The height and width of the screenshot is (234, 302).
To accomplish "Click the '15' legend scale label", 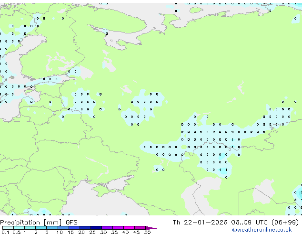I will [x=70, y=232].
